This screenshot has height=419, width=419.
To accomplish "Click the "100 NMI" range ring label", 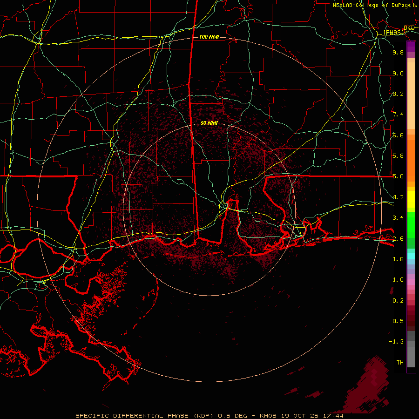I will [209, 37].
